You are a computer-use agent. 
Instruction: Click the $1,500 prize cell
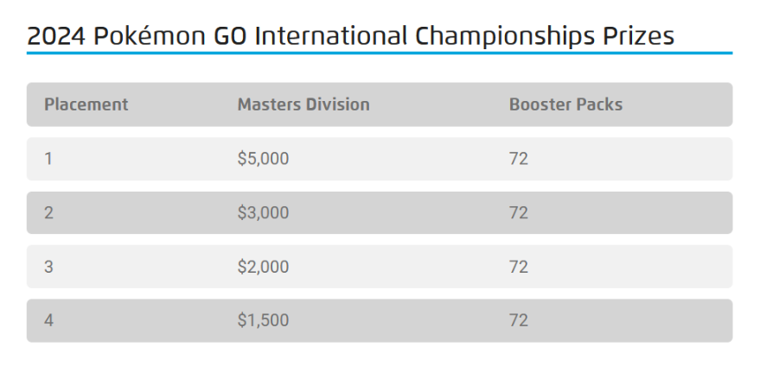click(263, 320)
